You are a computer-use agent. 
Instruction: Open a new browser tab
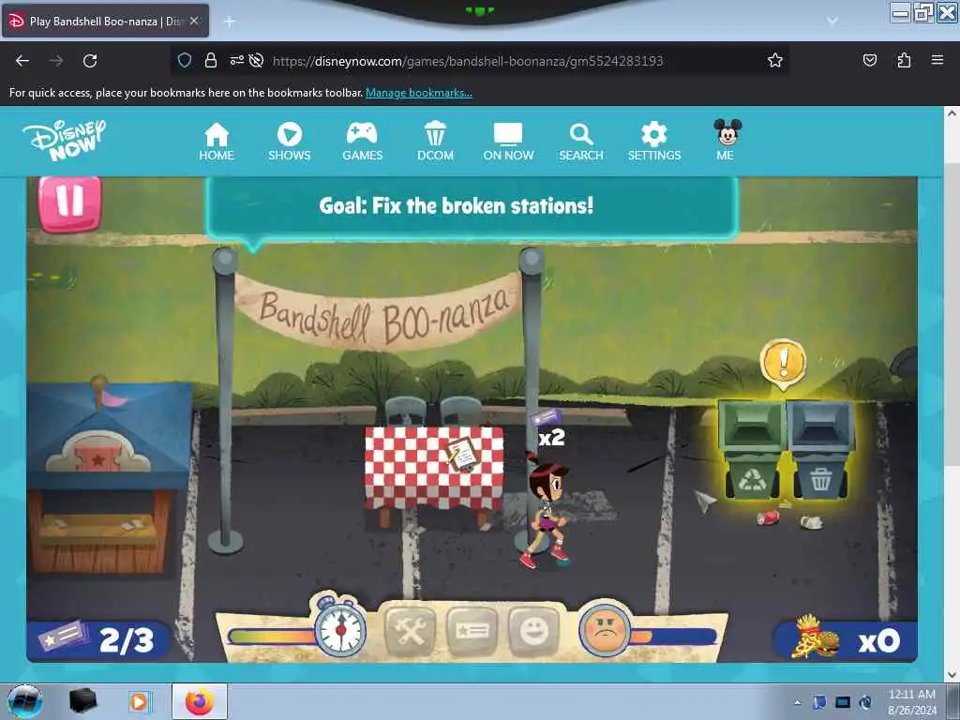click(x=230, y=22)
